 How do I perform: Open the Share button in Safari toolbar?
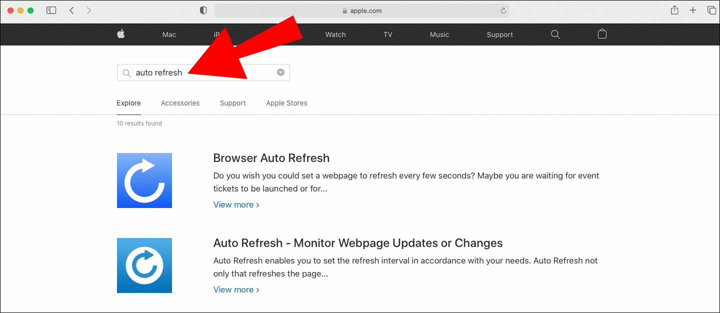[674, 10]
